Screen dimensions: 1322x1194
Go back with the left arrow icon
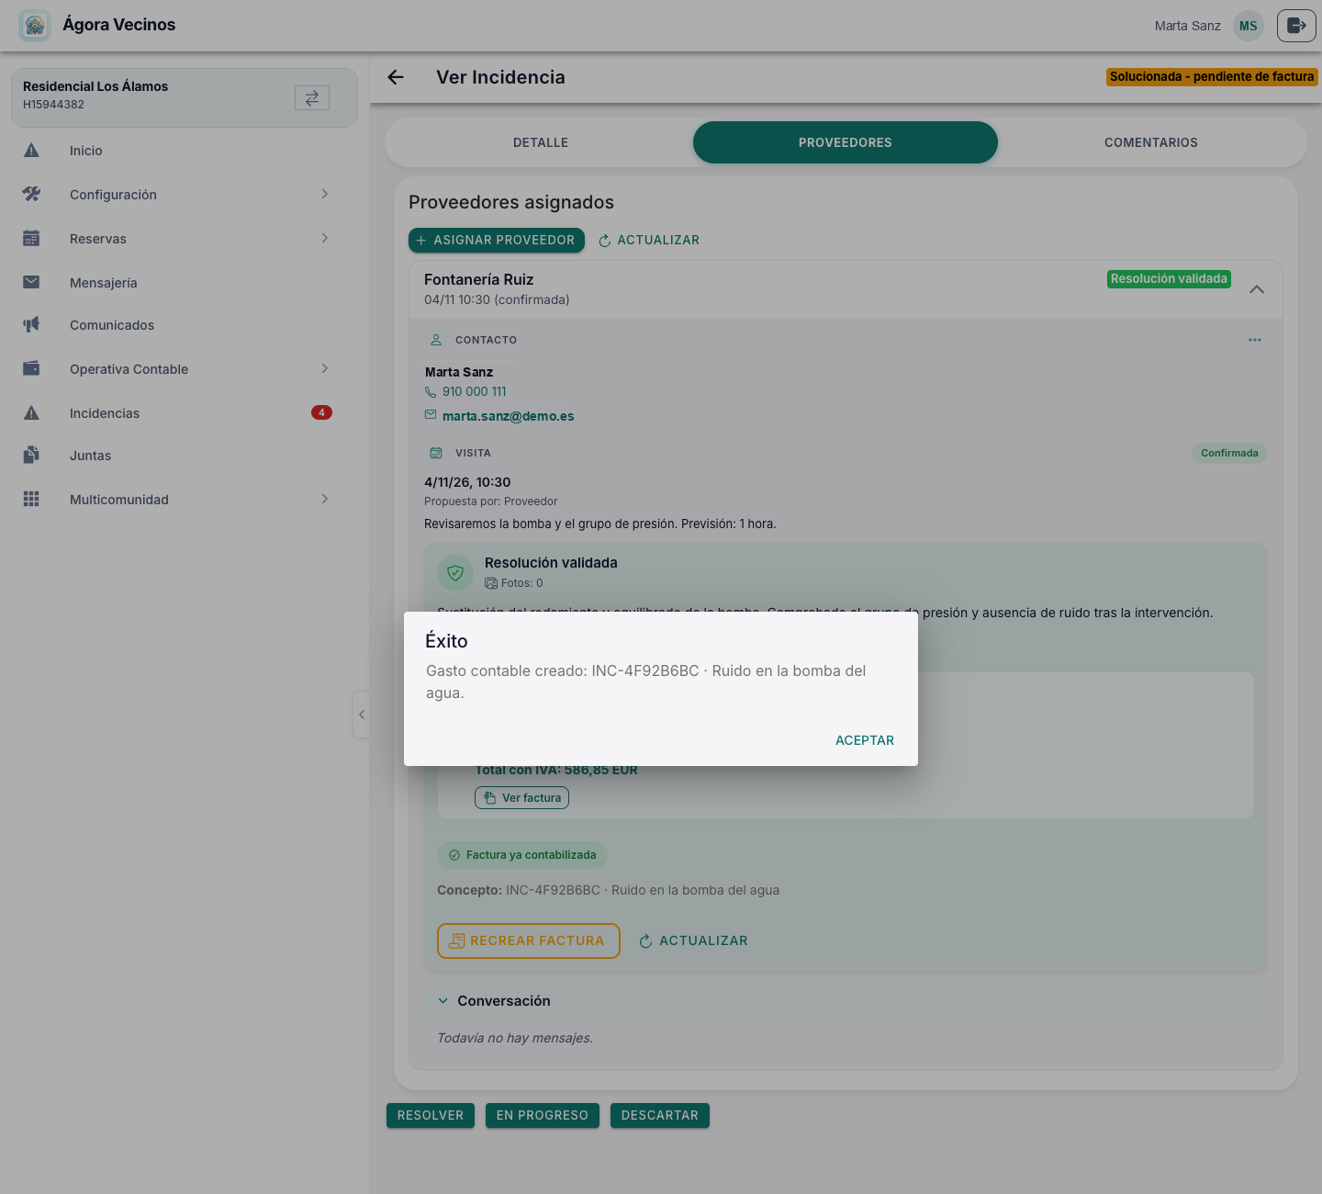(396, 77)
